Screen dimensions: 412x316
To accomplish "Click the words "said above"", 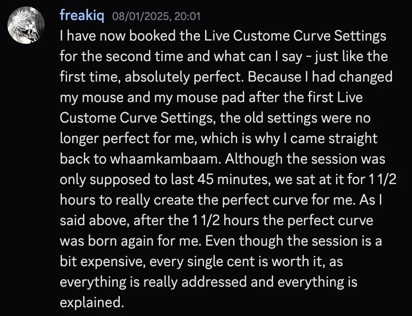I will pyautogui.click(x=93, y=220).
